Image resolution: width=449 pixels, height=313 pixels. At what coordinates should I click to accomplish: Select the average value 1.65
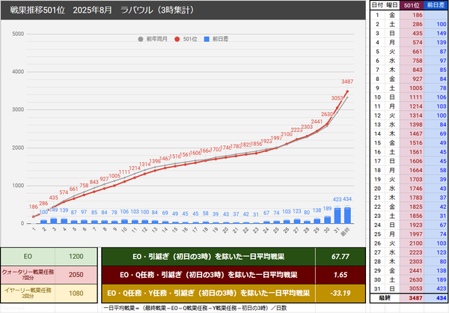[x=340, y=275]
